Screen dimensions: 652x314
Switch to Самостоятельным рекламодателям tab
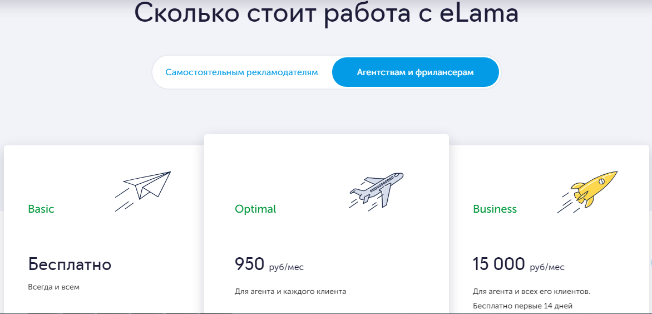(241, 72)
